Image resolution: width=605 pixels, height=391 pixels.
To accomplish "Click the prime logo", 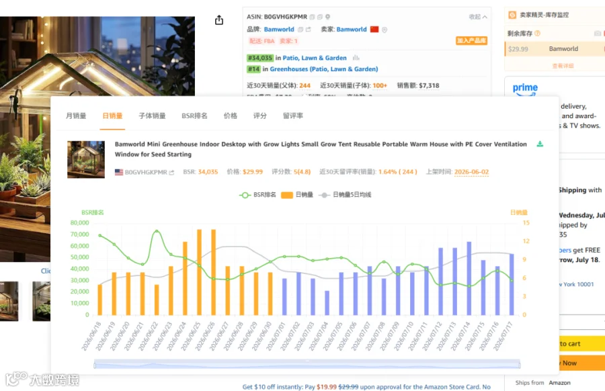I will (x=525, y=89).
